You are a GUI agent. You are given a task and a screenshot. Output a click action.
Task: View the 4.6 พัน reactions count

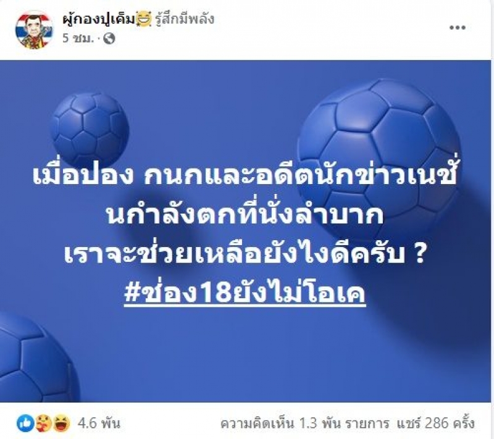click(x=99, y=423)
